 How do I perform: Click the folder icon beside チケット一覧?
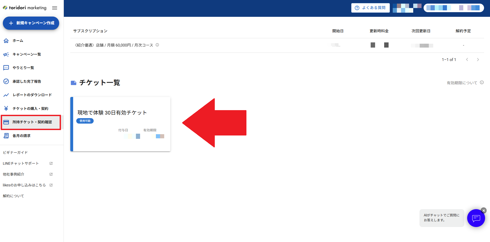point(74,83)
